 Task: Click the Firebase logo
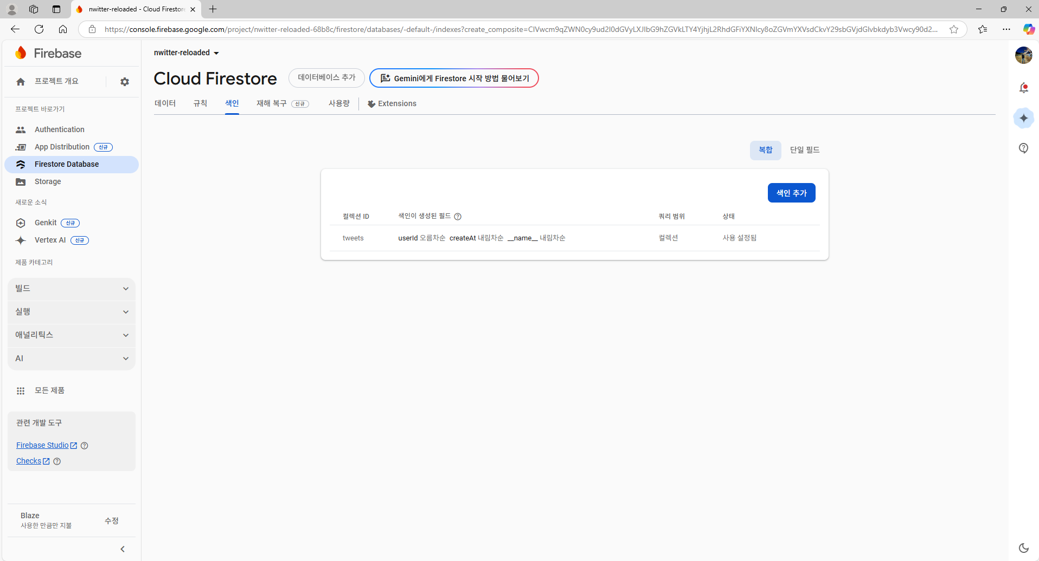pos(48,53)
